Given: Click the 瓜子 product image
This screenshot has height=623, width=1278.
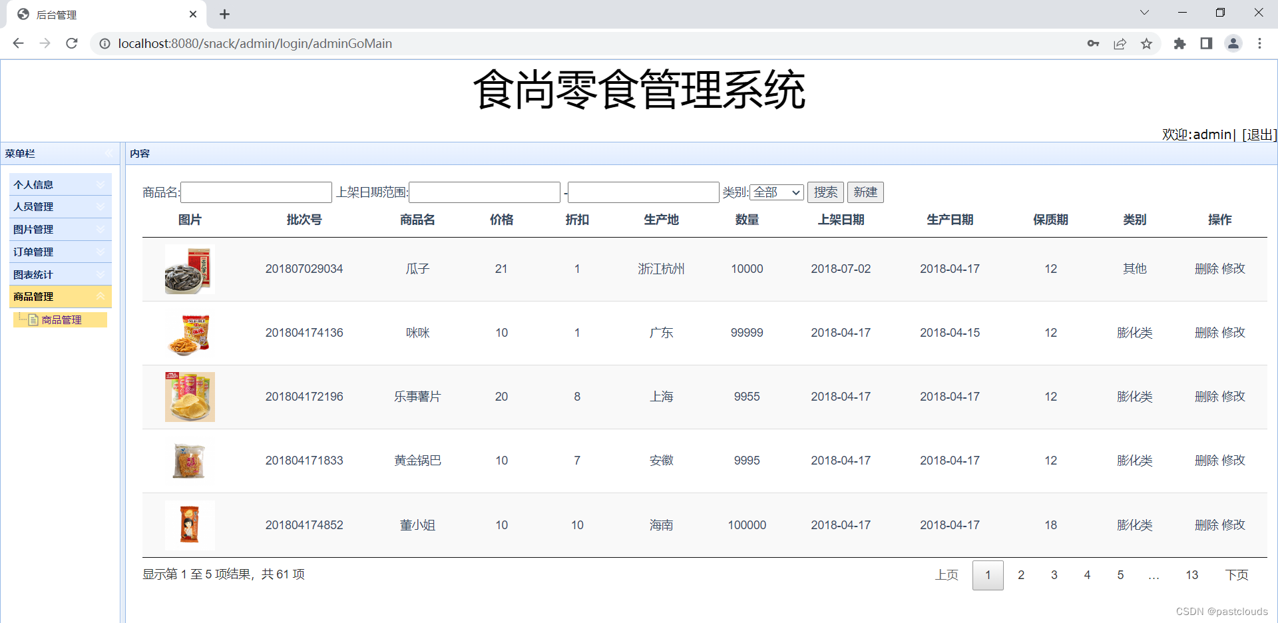Looking at the screenshot, I should pyautogui.click(x=190, y=270).
